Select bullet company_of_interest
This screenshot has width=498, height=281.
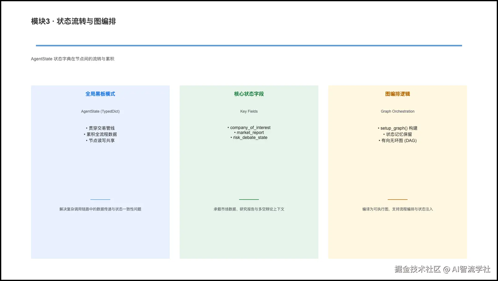249,128
